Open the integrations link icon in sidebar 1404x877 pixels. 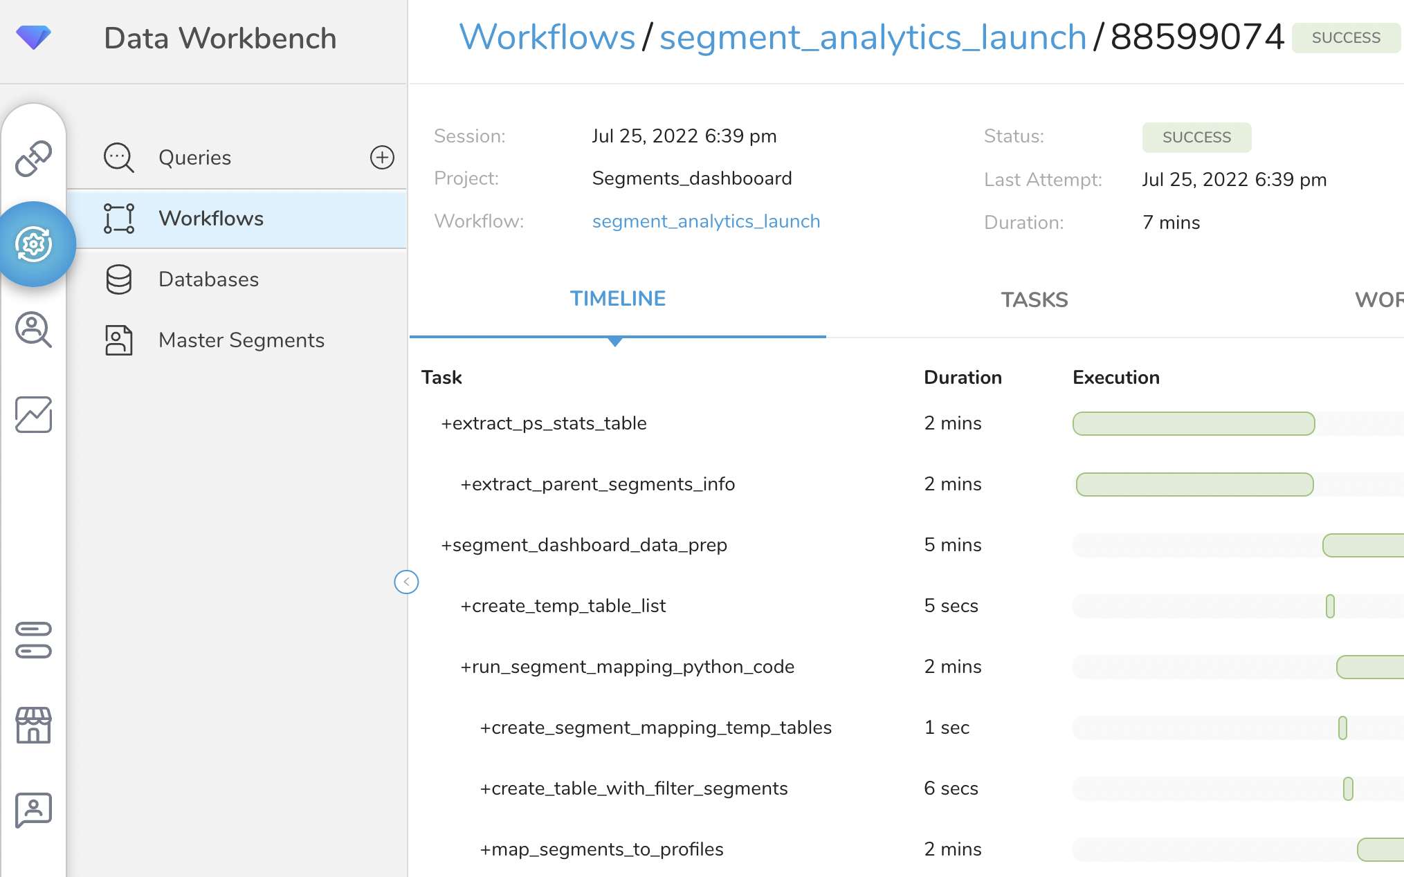[33, 158]
